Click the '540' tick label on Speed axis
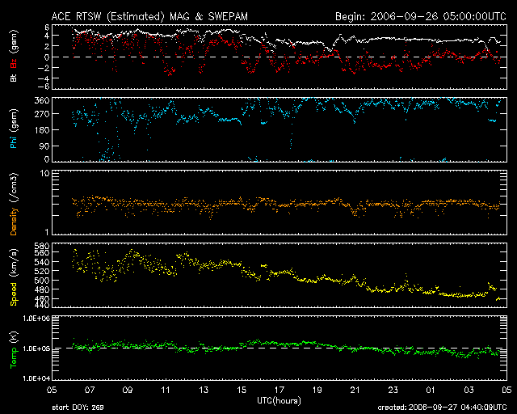Viewport: 517px width, 414px height. tap(42, 262)
